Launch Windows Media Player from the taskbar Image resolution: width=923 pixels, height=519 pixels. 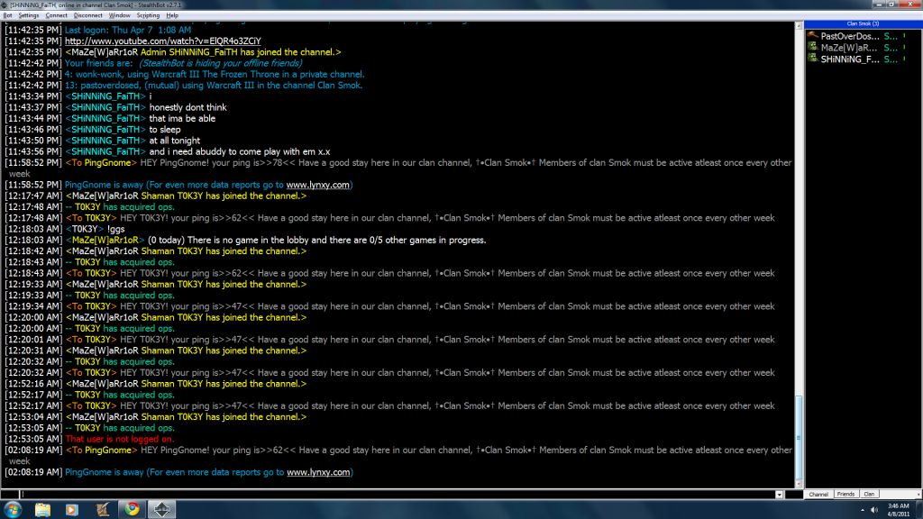[71, 509]
